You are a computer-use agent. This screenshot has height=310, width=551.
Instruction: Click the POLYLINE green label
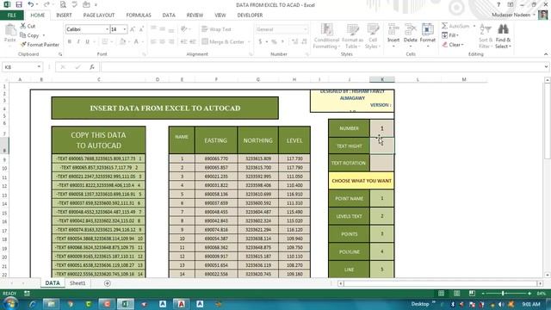pyautogui.click(x=349, y=251)
